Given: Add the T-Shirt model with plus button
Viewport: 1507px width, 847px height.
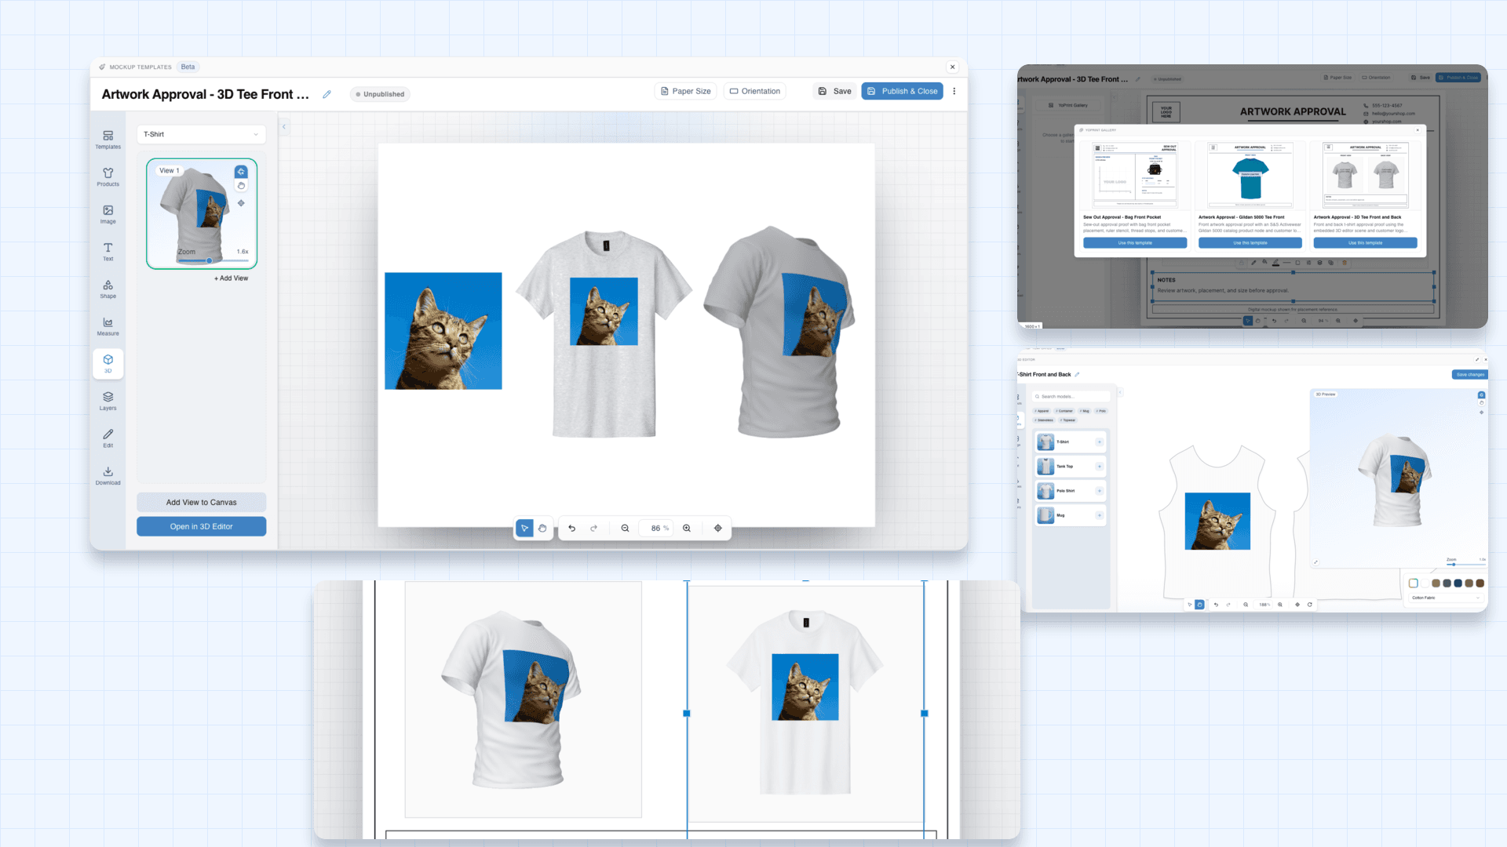Looking at the screenshot, I should pos(1099,442).
